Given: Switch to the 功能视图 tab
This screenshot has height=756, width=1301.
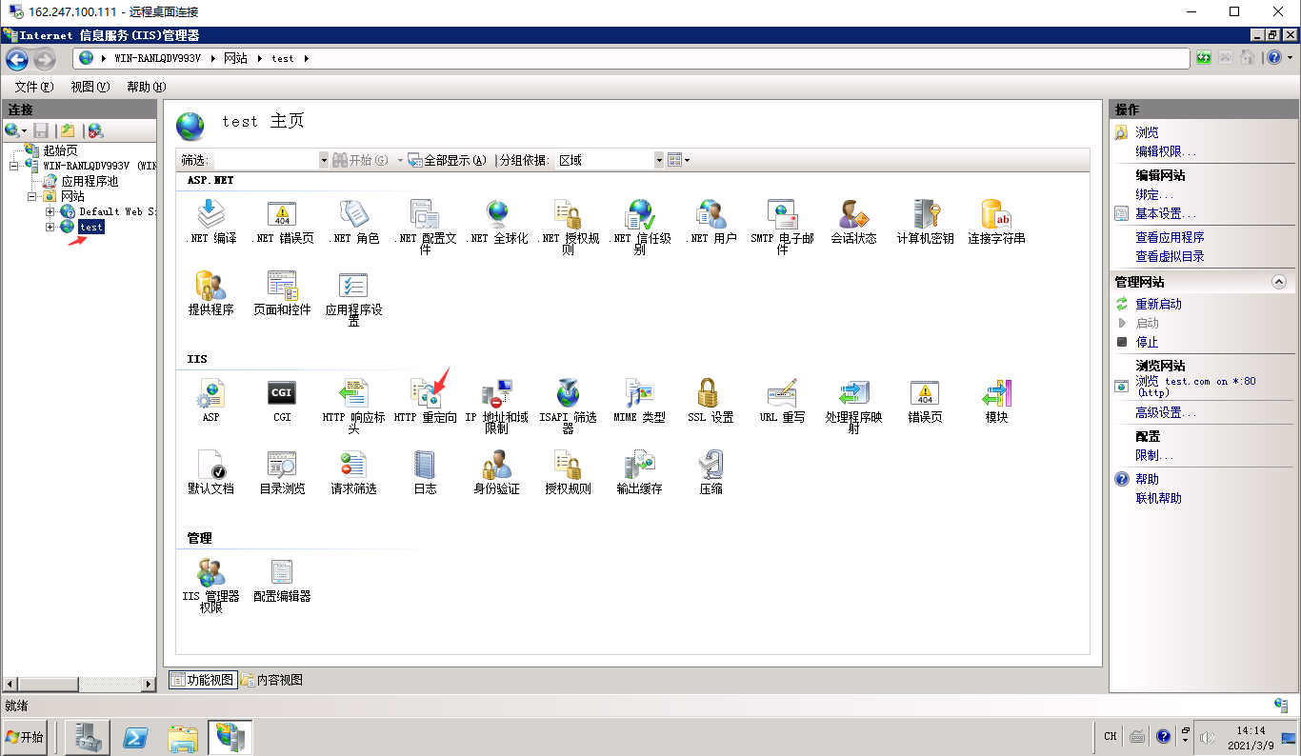Looking at the screenshot, I should click(x=202, y=680).
